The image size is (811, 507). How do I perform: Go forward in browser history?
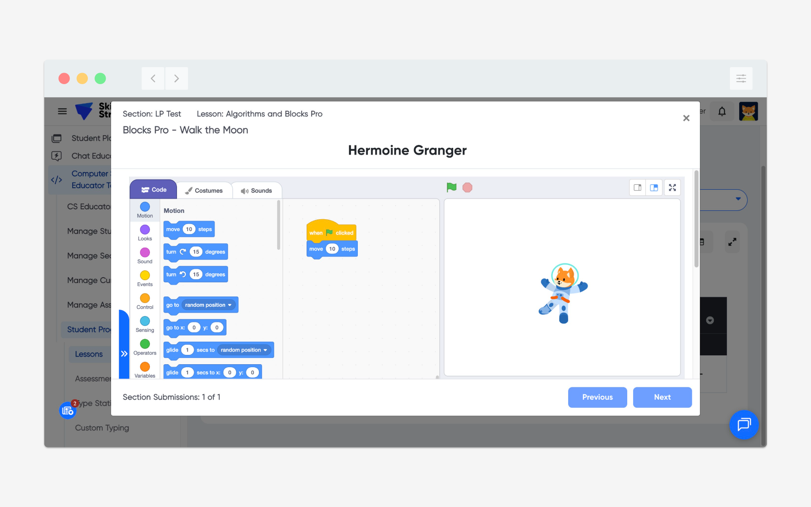pyautogui.click(x=177, y=78)
